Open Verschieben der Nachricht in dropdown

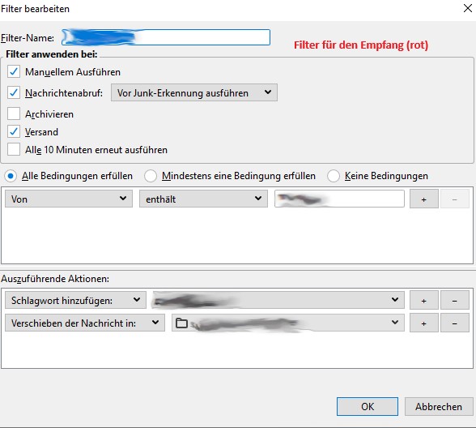tap(85, 323)
